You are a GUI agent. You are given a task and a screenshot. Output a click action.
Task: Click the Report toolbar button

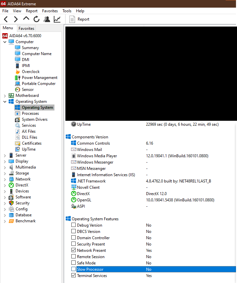79,19
